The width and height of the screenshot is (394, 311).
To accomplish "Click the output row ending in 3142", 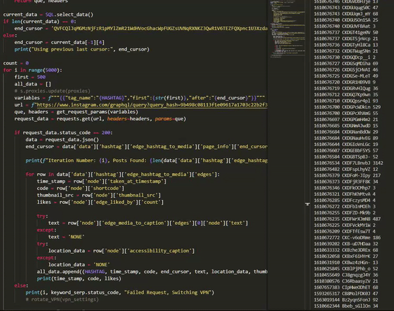I will pyautogui.click(x=349, y=163).
